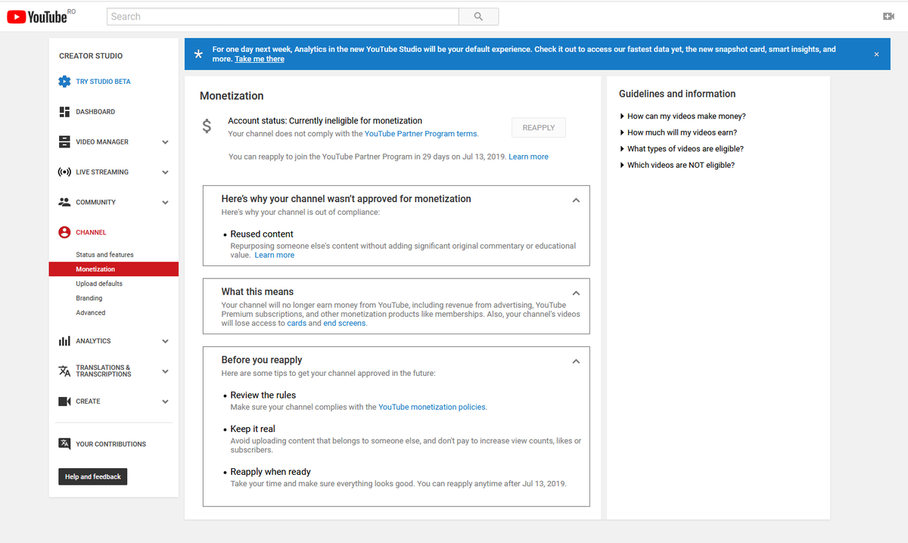The image size is (908, 543).
Task: Dismiss the blue Analytics banner
Action: point(876,54)
